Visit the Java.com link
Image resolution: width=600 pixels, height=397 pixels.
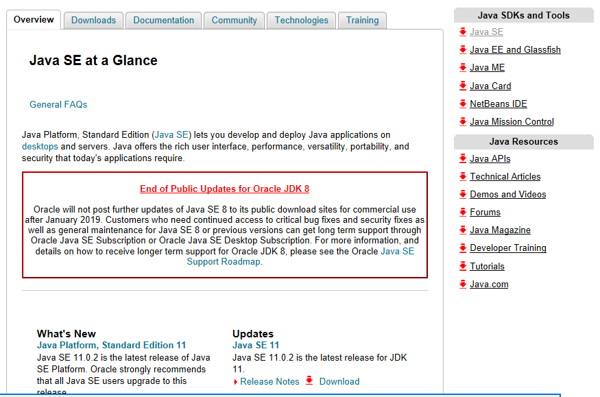click(x=489, y=284)
